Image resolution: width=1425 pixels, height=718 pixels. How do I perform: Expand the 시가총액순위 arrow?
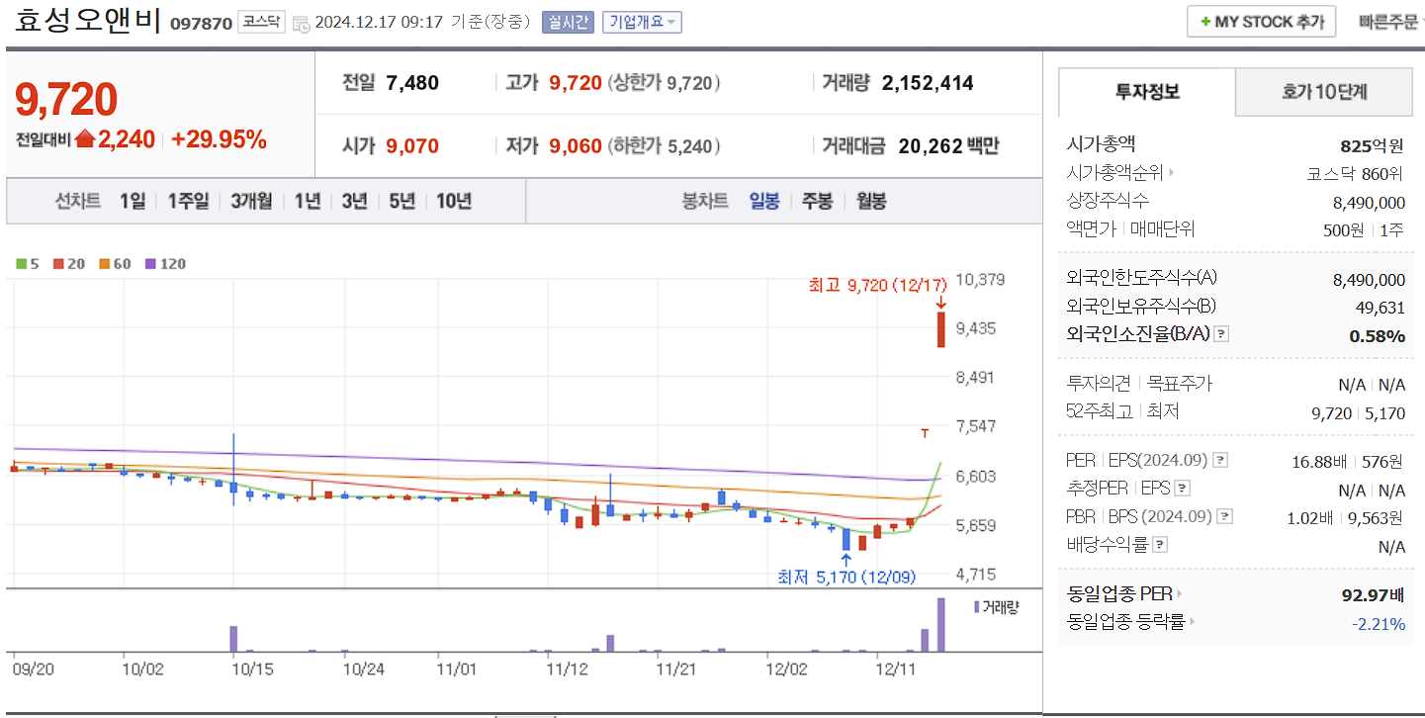[x=1173, y=170]
